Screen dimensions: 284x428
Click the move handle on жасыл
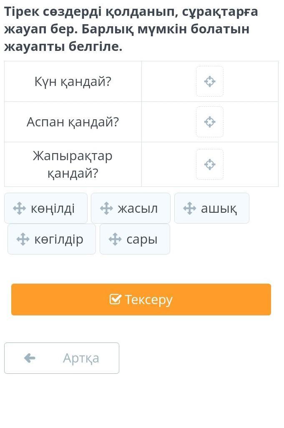[106, 209]
